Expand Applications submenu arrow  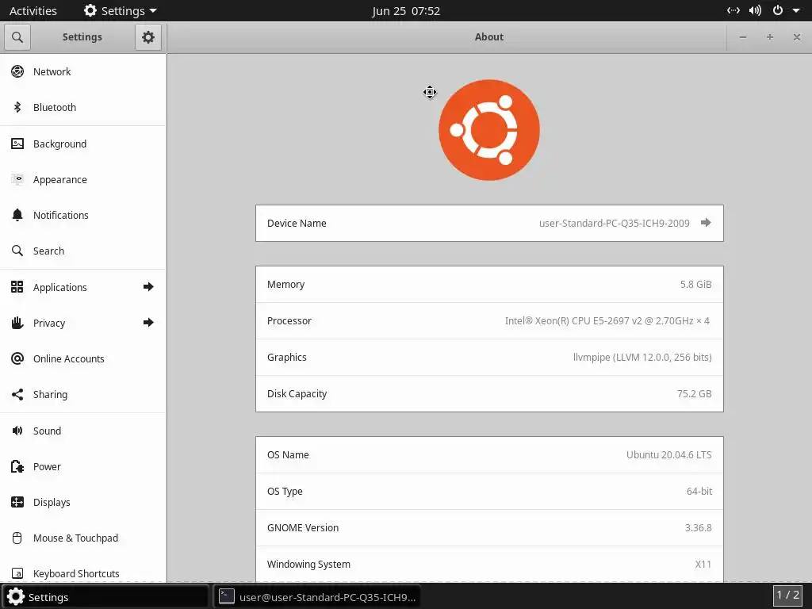click(148, 287)
